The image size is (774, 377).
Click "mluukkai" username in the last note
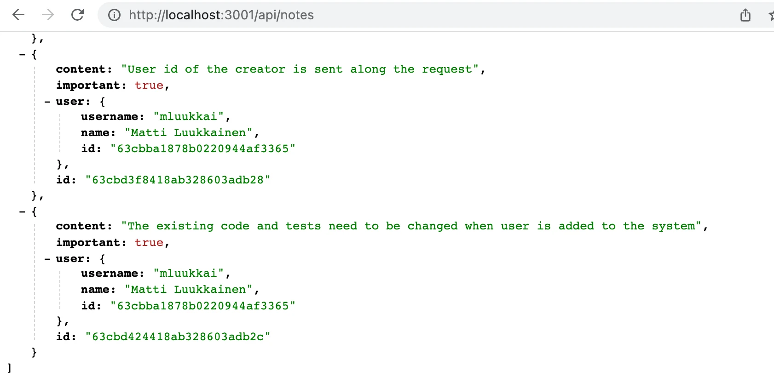tap(189, 274)
